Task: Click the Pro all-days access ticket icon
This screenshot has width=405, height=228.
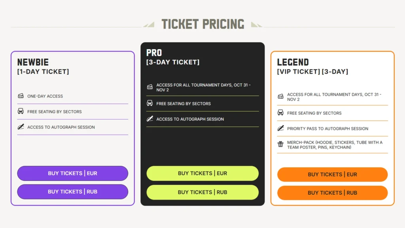Action: coord(150,87)
